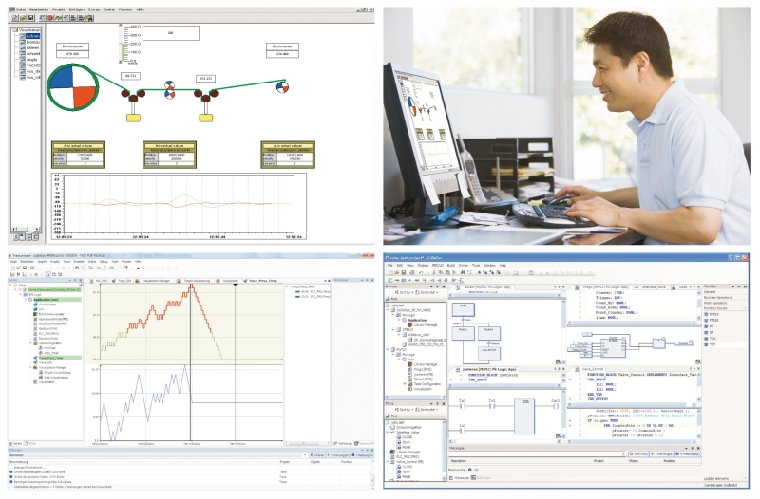
Task: Open the Sort by dropdown in the Devices panel
Action: (405, 292)
